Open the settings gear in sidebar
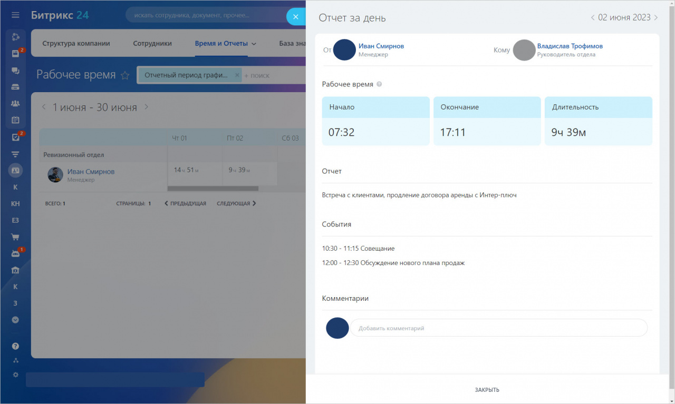This screenshot has height=404, width=675. [x=15, y=375]
